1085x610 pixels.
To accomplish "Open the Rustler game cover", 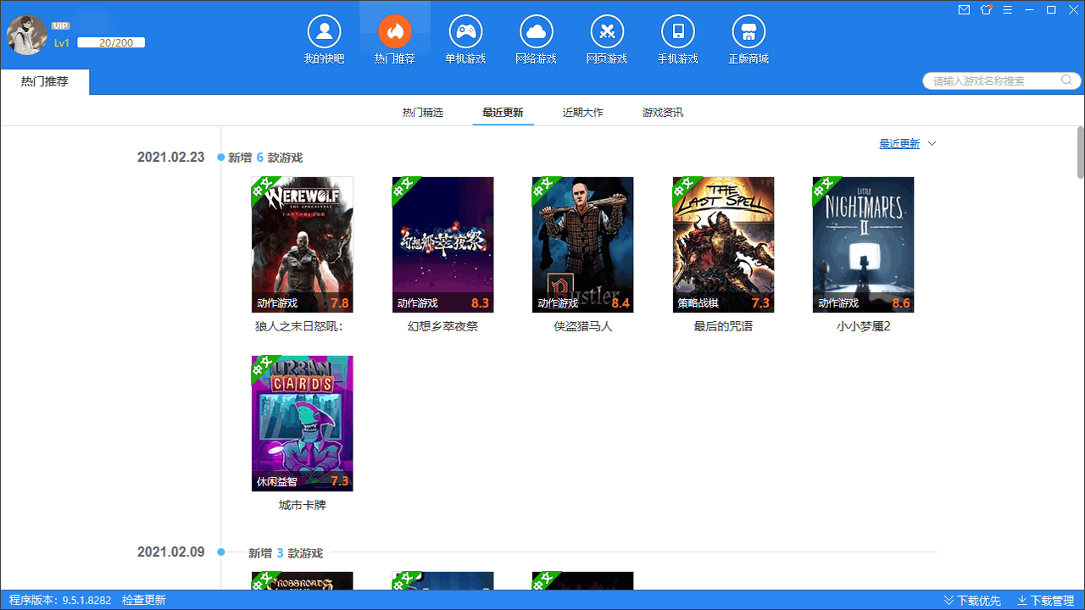I will 583,245.
